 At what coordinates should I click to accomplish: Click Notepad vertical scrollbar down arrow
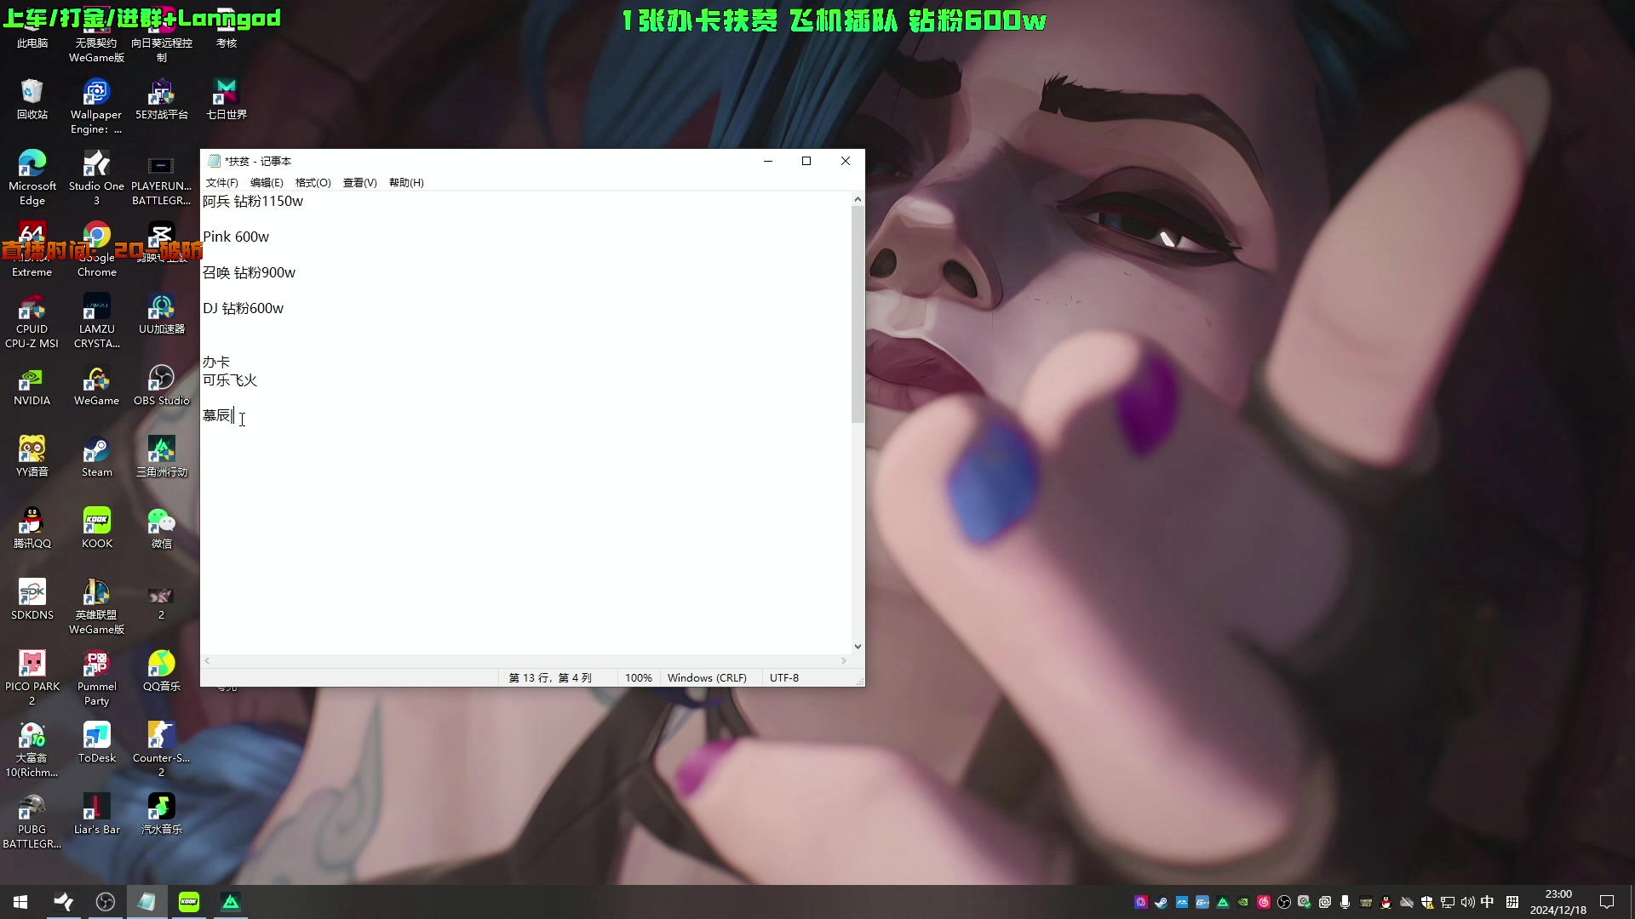tap(858, 647)
